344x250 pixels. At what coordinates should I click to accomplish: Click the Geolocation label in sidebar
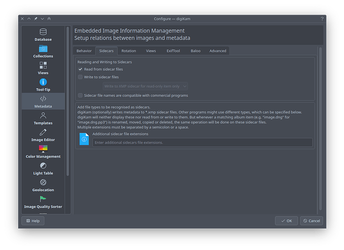[43, 190]
